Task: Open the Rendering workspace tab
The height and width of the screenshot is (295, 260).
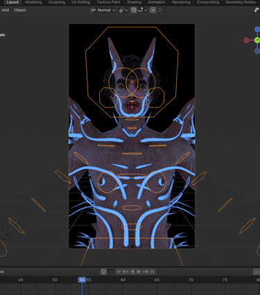Action: [x=181, y=2]
